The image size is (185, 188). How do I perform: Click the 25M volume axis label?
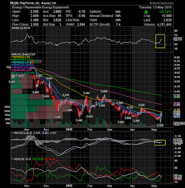pos(7,107)
